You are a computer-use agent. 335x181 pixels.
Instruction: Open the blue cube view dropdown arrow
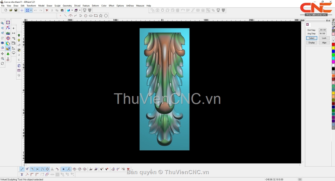[72, 10]
